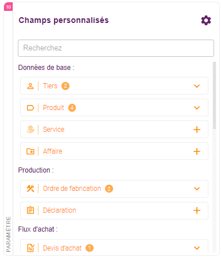Viewport: 221px width, 258px height.
Task: Expand the Produit section chevron
Action: pos(197,108)
